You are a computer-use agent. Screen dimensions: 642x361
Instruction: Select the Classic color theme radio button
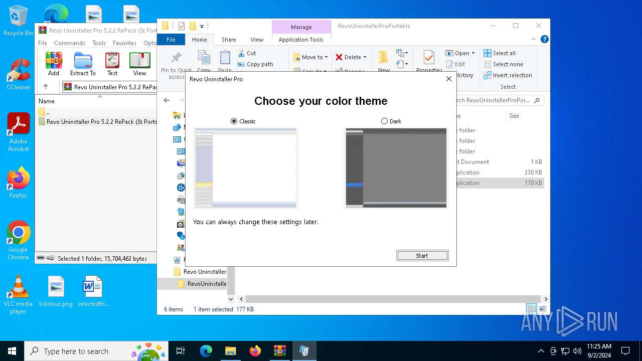pyautogui.click(x=234, y=121)
